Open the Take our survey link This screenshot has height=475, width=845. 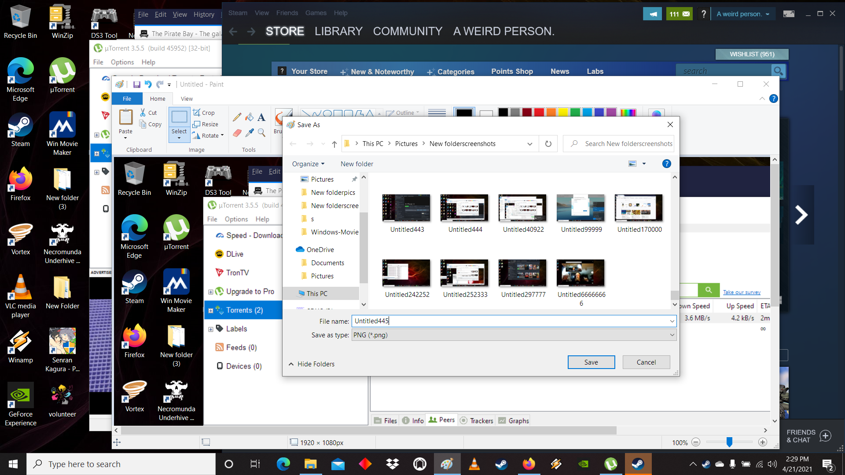pyautogui.click(x=741, y=292)
